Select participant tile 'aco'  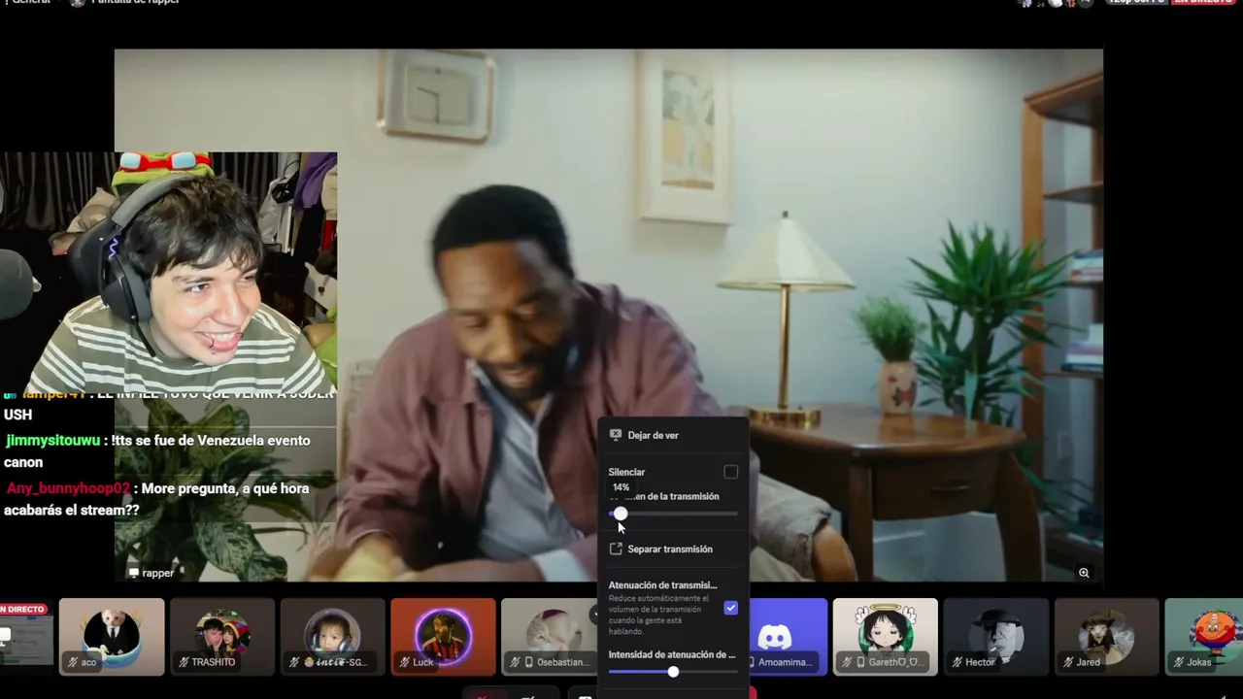pos(112,637)
